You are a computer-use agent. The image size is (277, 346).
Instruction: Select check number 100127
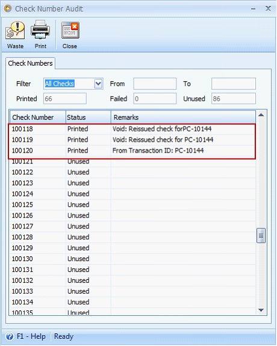coord(22,226)
